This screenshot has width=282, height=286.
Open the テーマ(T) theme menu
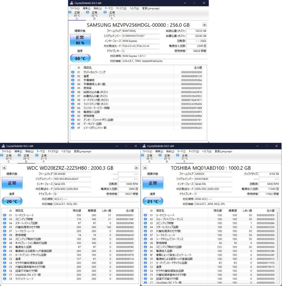click(108, 8)
